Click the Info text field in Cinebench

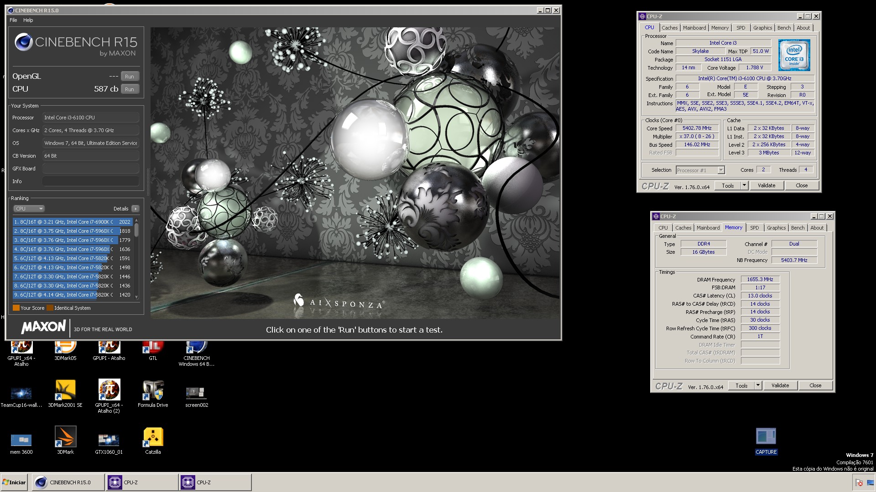pyautogui.click(x=90, y=181)
